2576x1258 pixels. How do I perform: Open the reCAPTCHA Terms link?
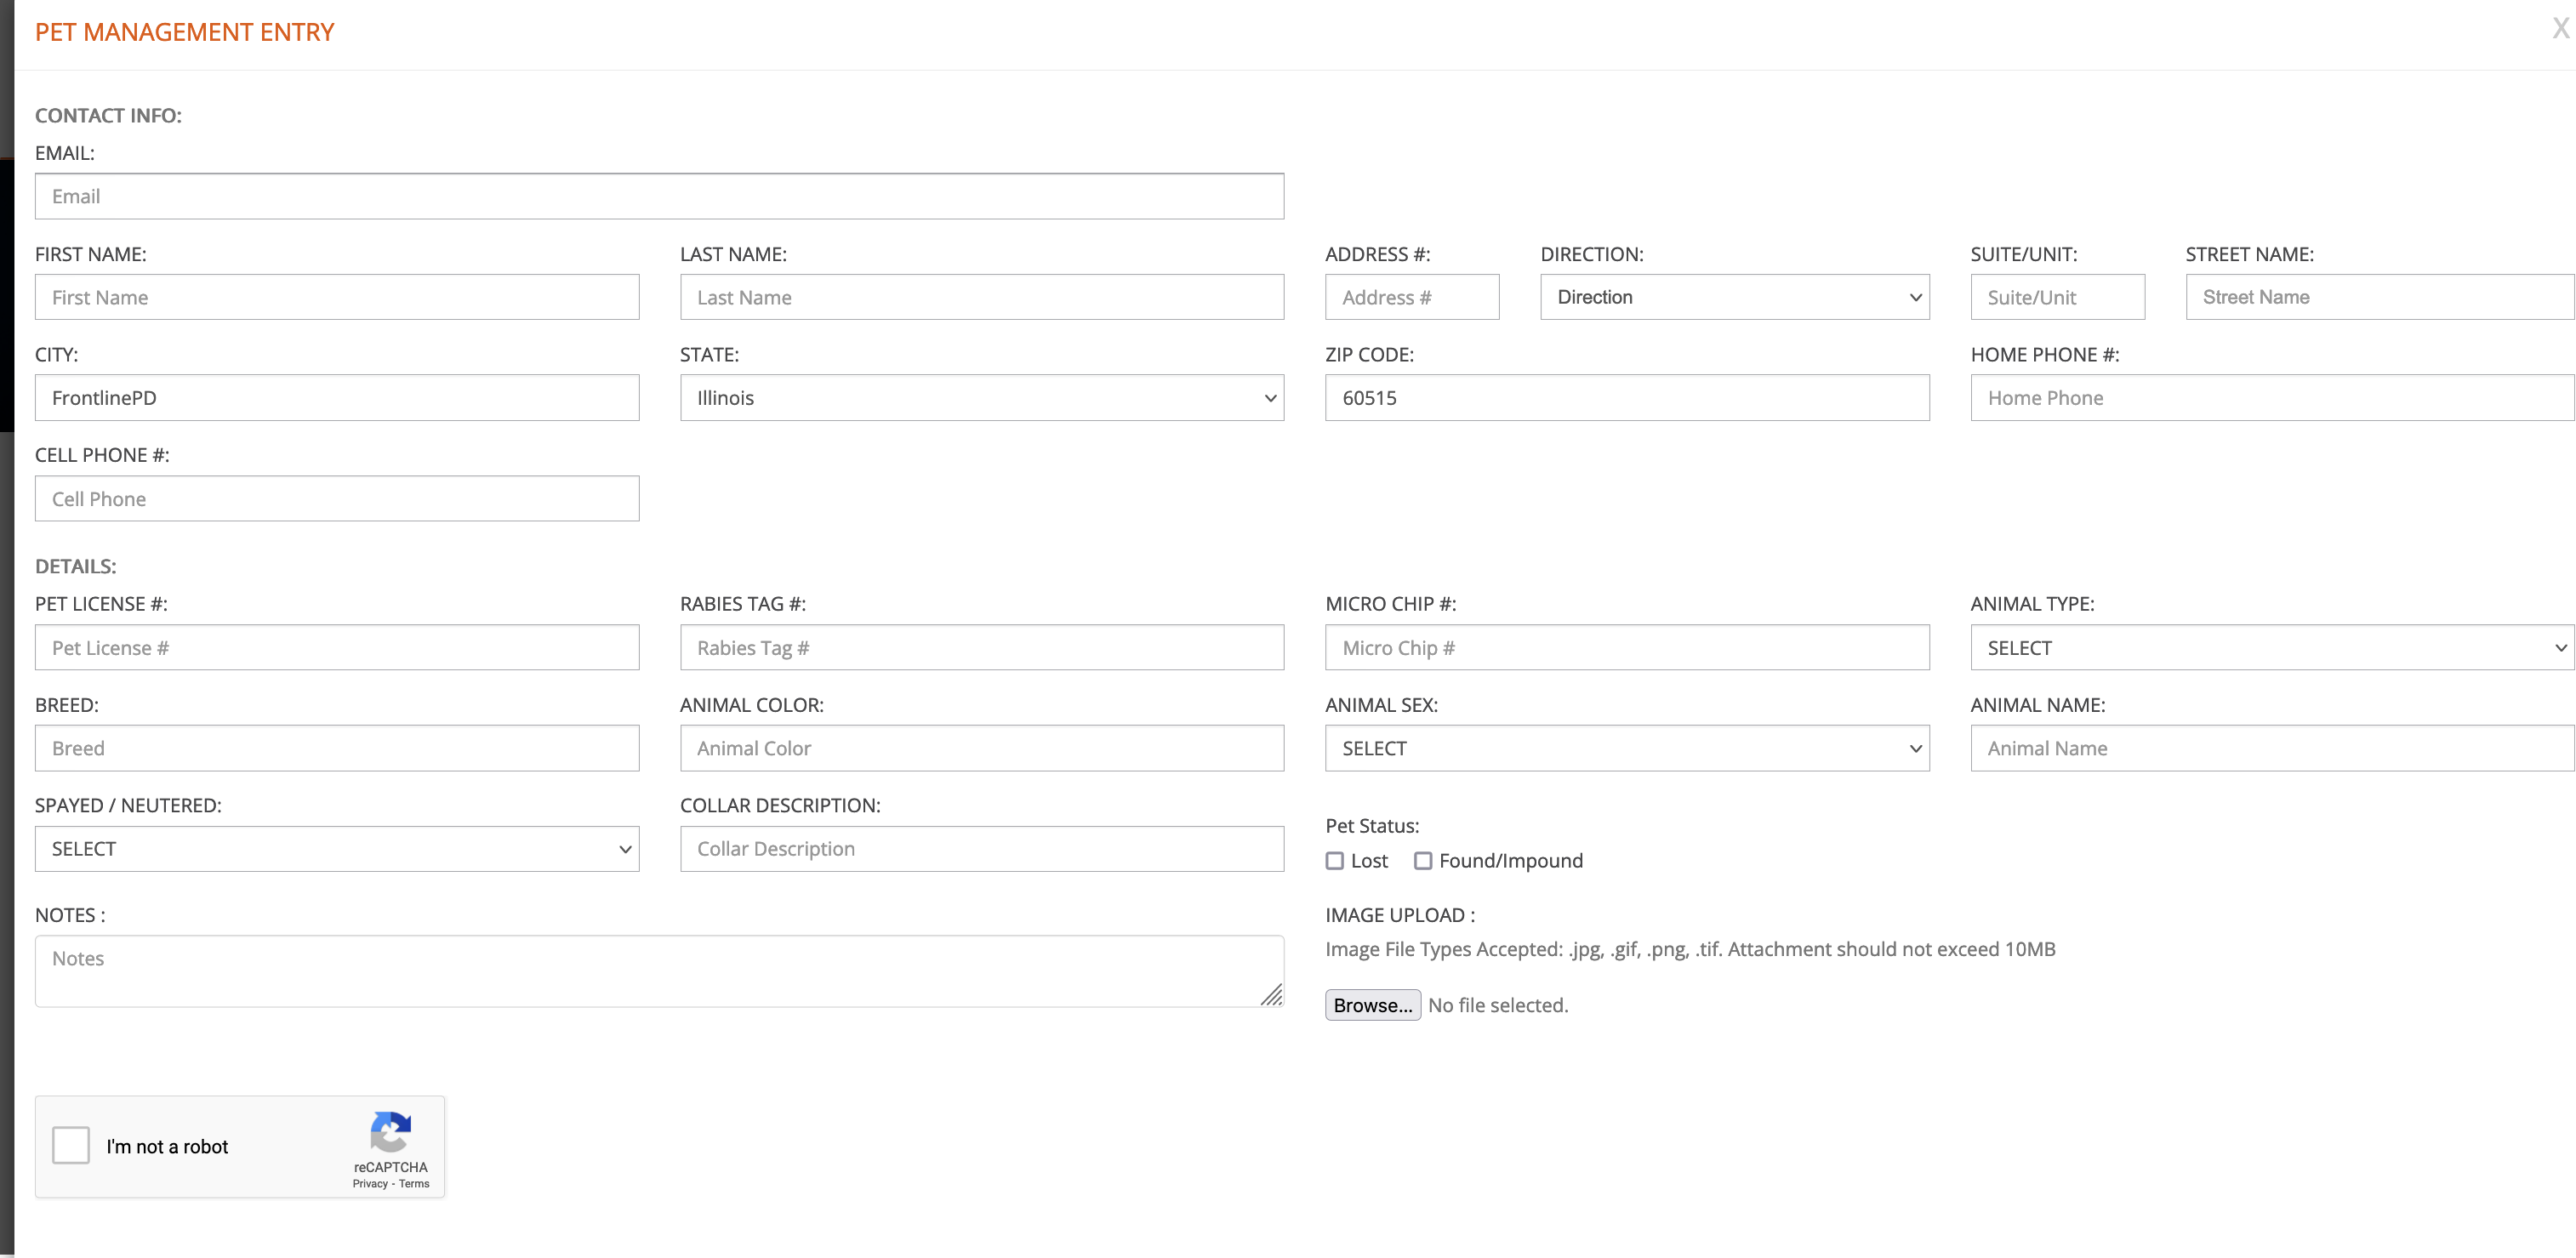414,1184
